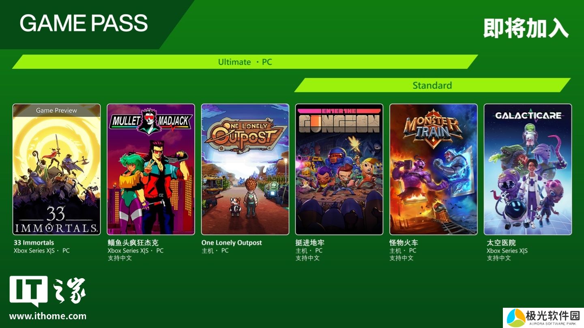Image resolution: width=584 pixels, height=328 pixels.
Task: Select the Galacticare game cover
Action: coord(528,169)
